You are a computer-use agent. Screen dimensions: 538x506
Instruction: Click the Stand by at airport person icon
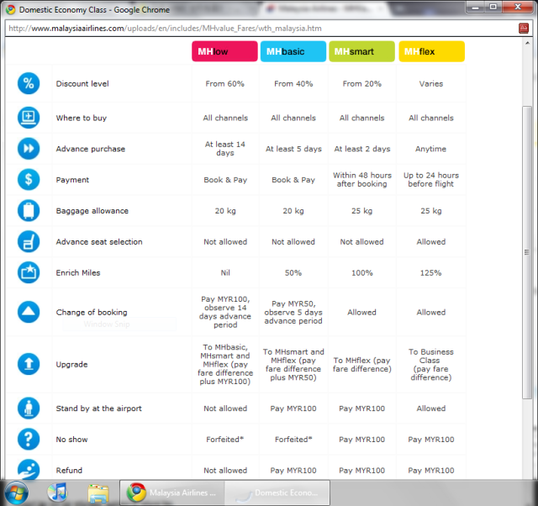(x=29, y=408)
